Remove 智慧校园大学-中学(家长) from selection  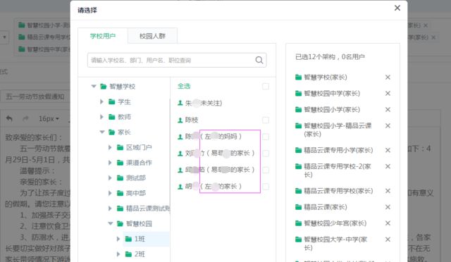click(x=388, y=239)
